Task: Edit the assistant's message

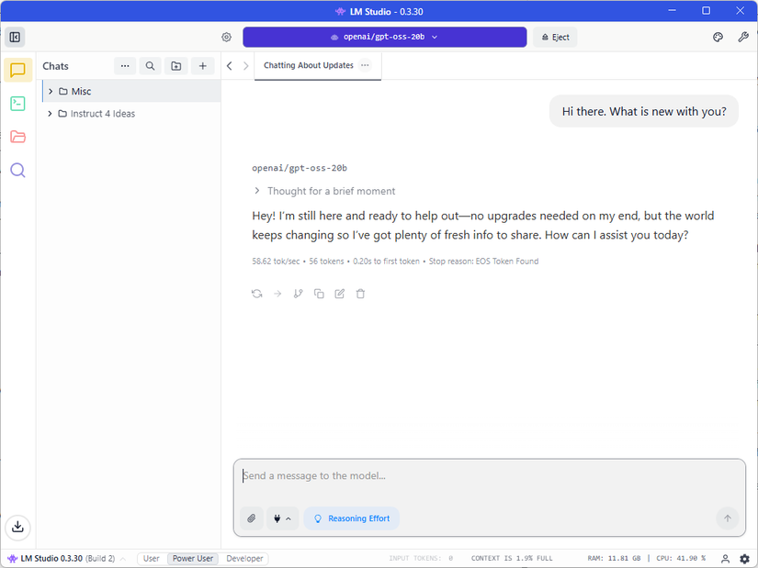Action: (x=339, y=293)
